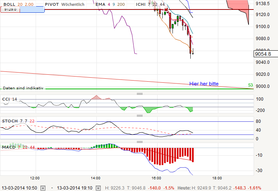The height and width of the screenshot is (191, 278).
Task: Click the MACD 7 22 44 indicator label
Action: (x=18, y=147)
